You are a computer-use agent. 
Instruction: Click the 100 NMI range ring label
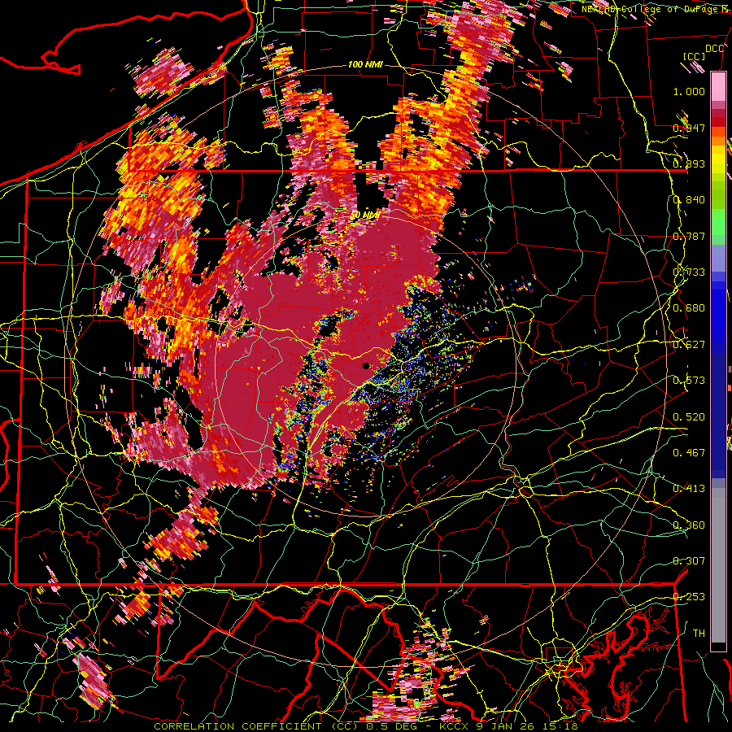click(365, 64)
